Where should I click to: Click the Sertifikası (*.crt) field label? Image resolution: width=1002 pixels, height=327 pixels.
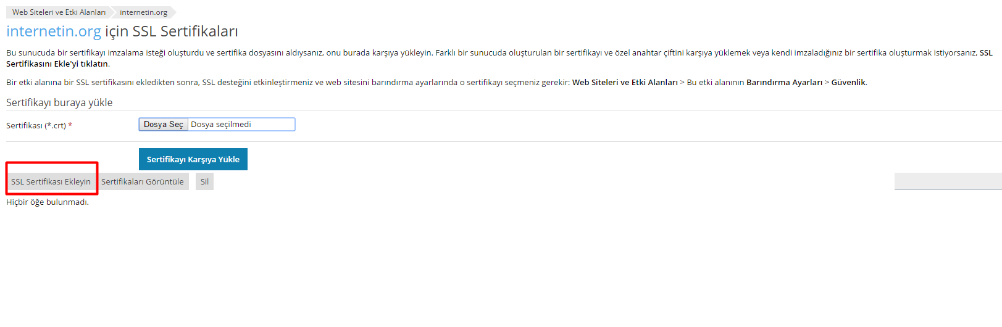click(36, 125)
